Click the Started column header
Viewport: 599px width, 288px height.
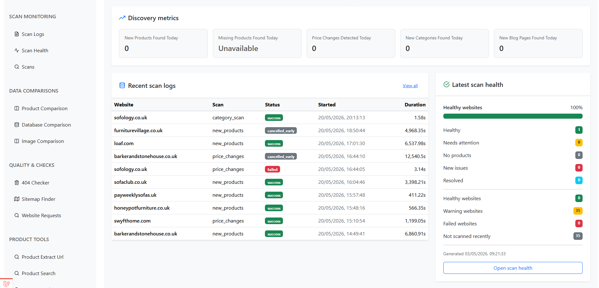pyautogui.click(x=327, y=104)
